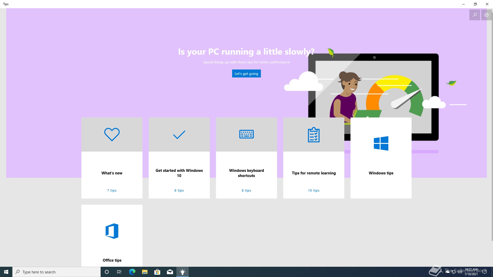Click the taskbar search box

(x=56, y=272)
